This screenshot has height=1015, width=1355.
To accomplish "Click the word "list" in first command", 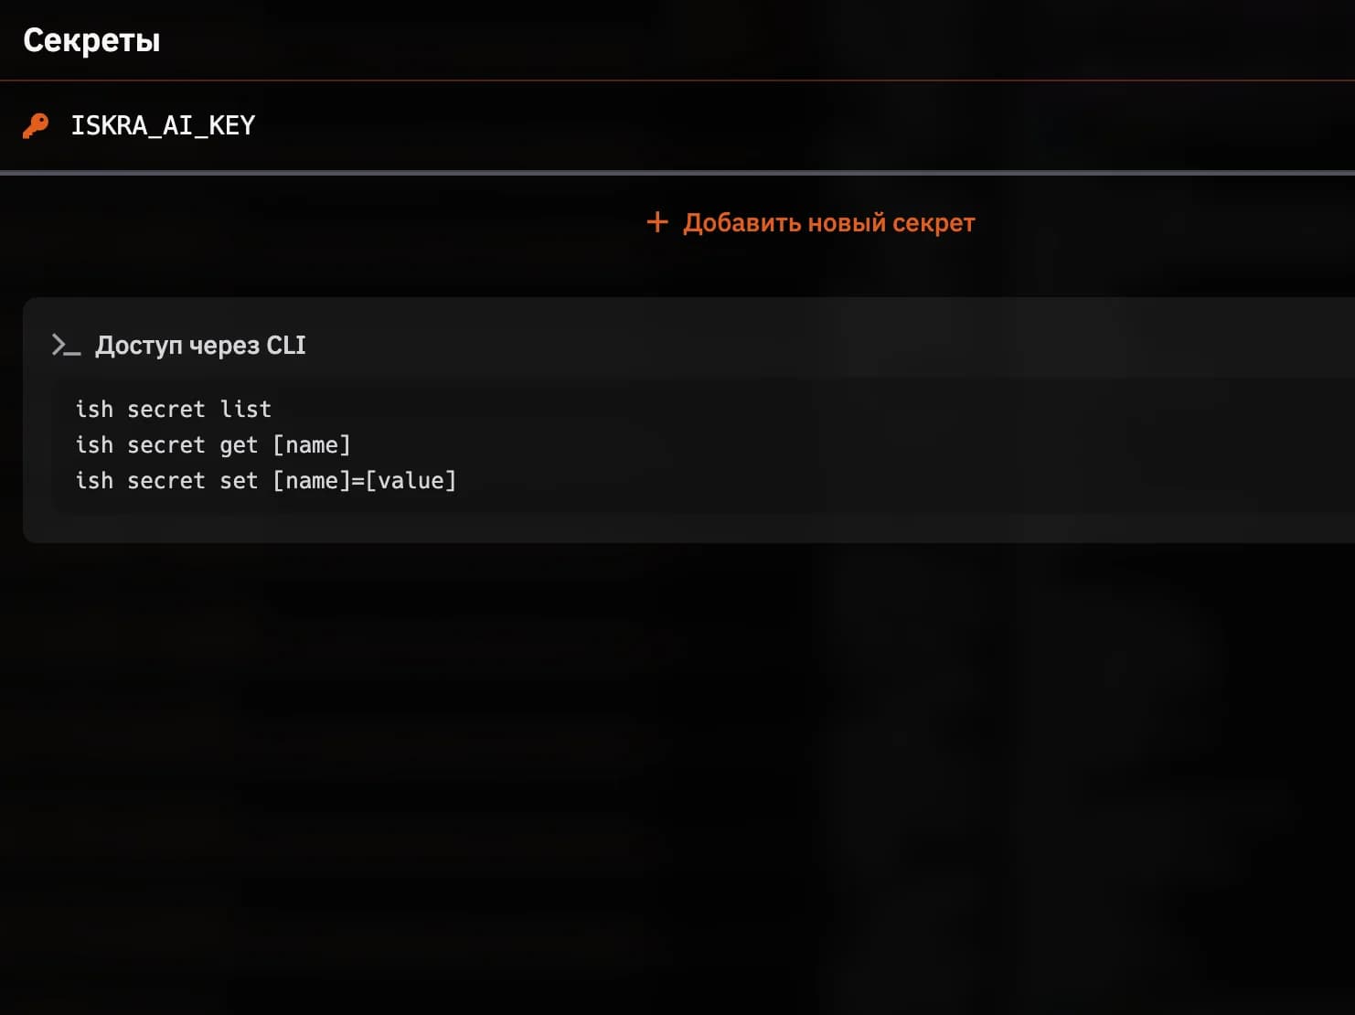I will pyautogui.click(x=245, y=409).
